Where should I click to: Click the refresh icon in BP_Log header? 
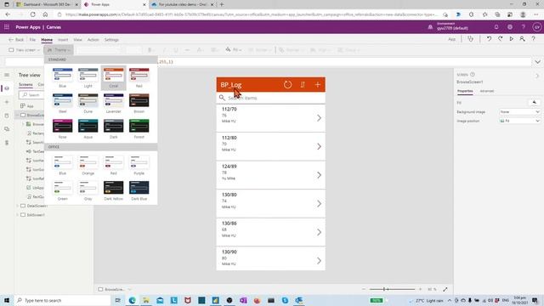pyautogui.click(x=287, y=85)
